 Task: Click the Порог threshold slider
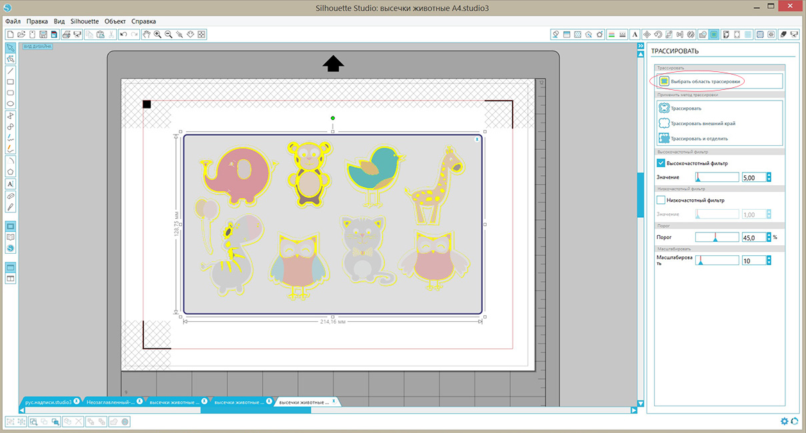point(717,237)
